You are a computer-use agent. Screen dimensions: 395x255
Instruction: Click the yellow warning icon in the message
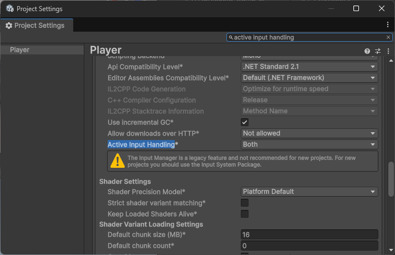pos(117,161)
